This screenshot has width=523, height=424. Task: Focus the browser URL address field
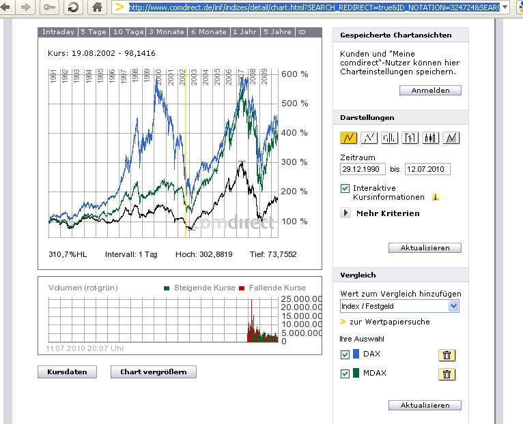coord(314,7)
